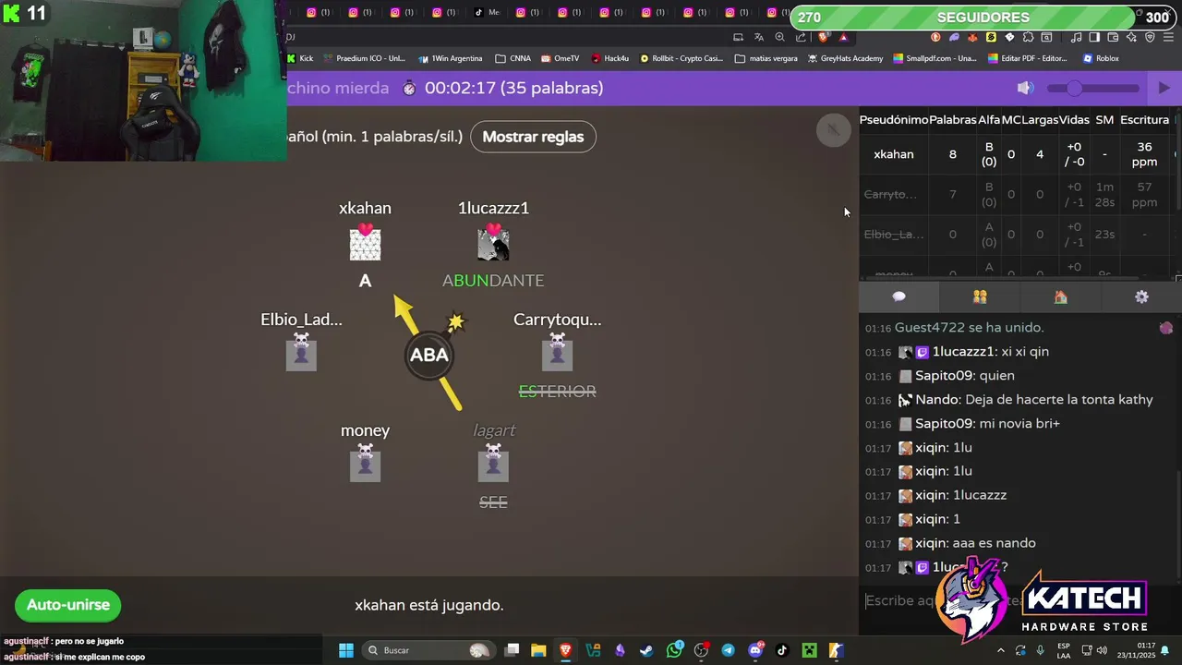1182x665 pixels.
Task: Open Windows Start menu
Action: (345, 650)
